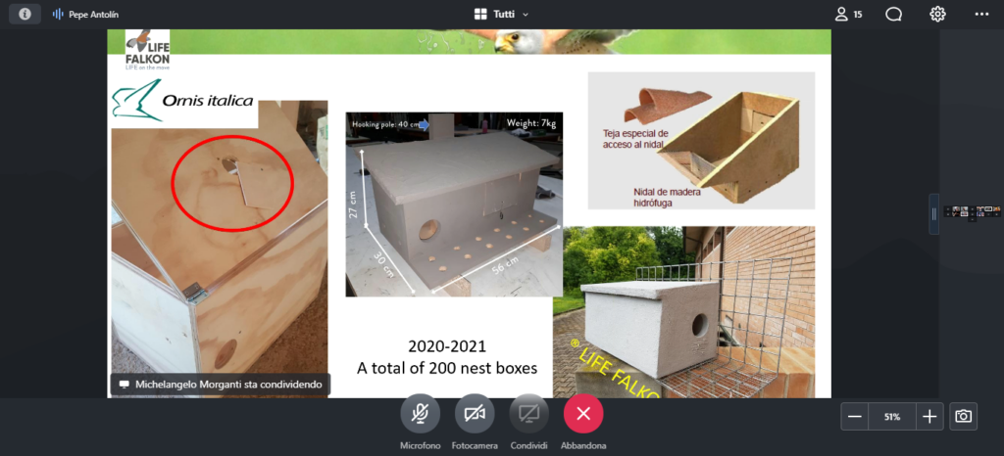Zoom in with the plus button
1004x456 pixels.
pos(929,417)
